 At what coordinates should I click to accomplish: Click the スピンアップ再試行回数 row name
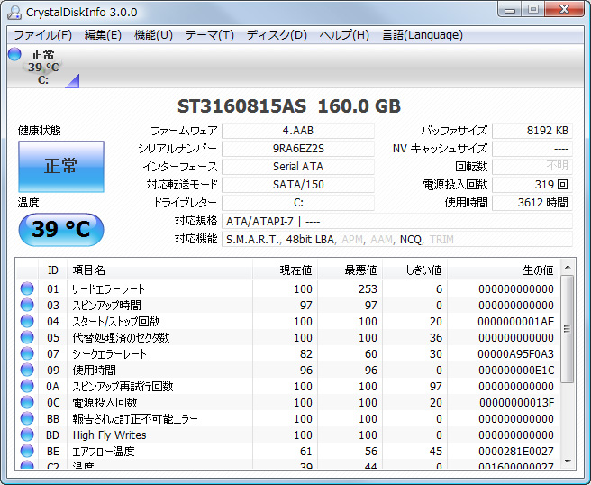pyautogui.click(x=123, y=386)
